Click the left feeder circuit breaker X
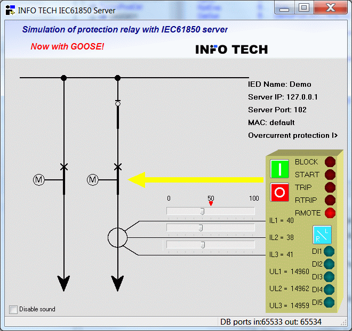 coord(64,167)
